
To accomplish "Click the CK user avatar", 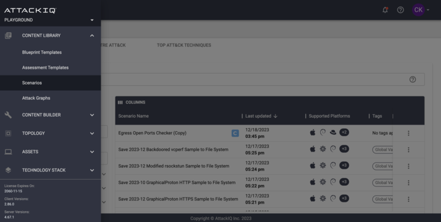I will (418, 10).
